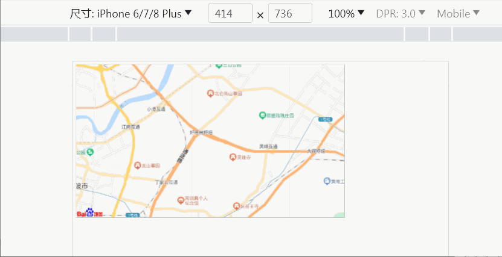Click the green 公园 marker on left edge
This screenshot has width=502, height=257.
tap(90, 152)
